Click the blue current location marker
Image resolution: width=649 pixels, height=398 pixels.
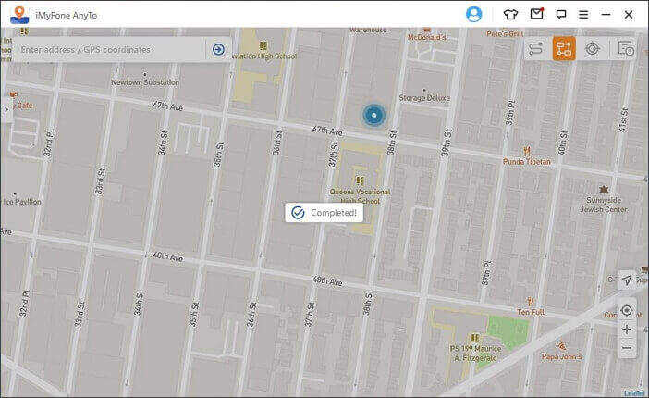(374, 116)
